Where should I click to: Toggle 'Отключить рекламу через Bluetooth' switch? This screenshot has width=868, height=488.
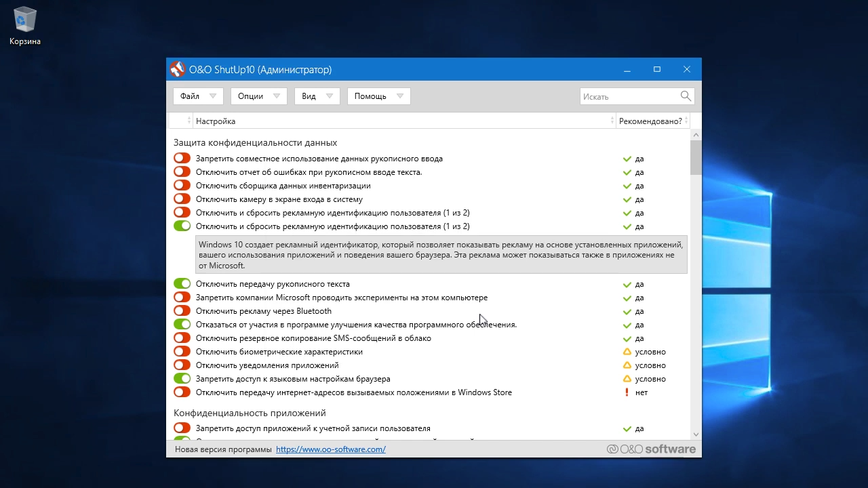coord(182,310)
